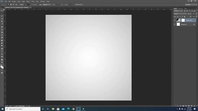Add a layer mask
The height and width of the screenshot is (111, 198).
[183, 106]
